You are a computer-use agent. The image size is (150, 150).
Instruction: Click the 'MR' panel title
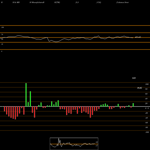(134, 78)
